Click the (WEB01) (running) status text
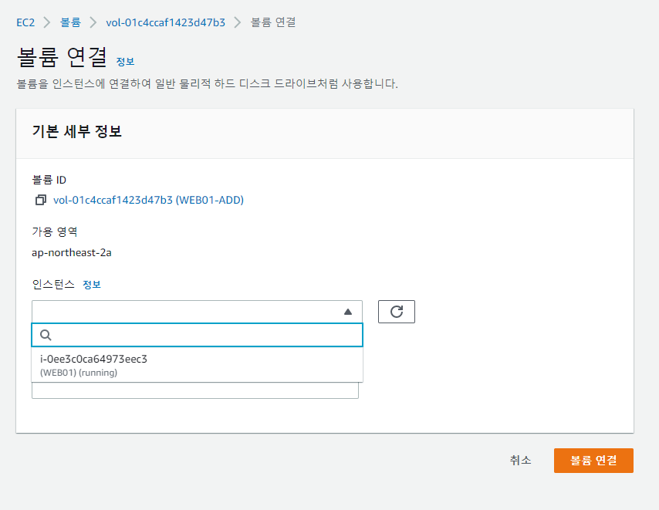The image size is (659, 510). [x=79, y=373]
